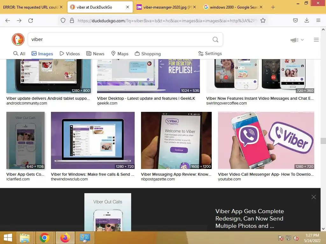The width and height of the screenshot is (326, 244).
Task: Open iclarified.com source link
Action: 18,179
